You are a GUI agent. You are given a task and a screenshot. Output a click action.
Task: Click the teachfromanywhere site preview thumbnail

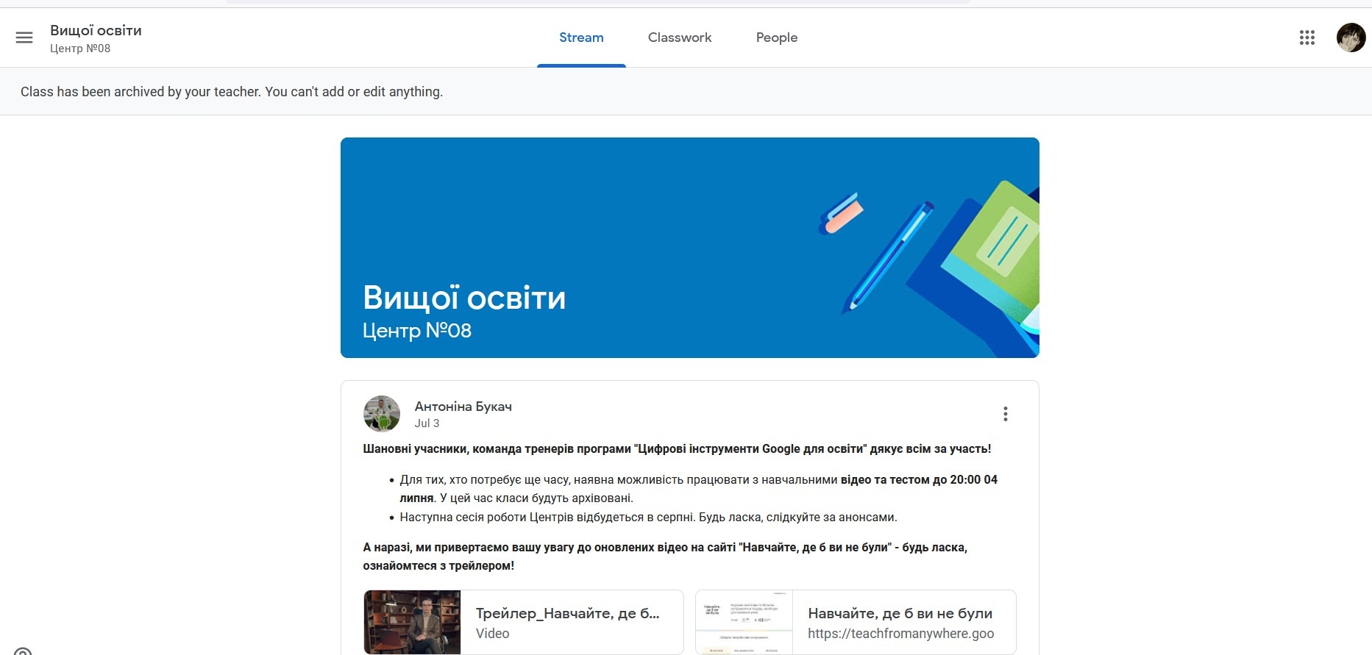click(744, 622)
